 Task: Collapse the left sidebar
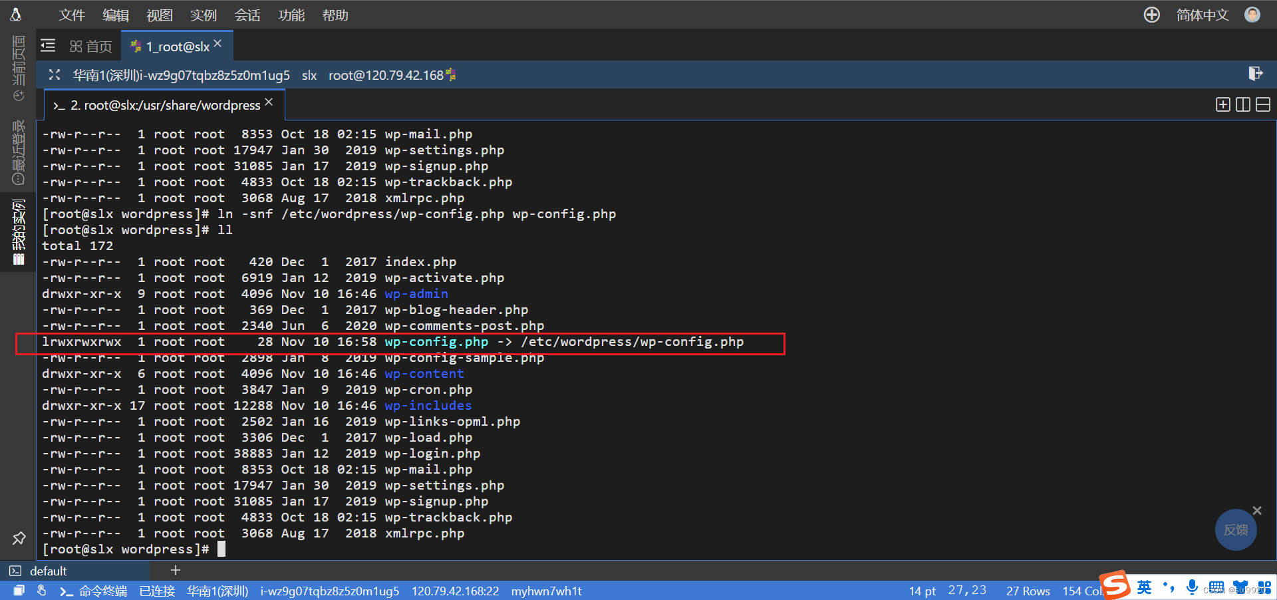47,45
